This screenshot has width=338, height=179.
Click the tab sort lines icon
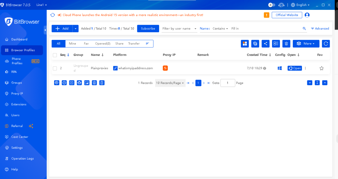[148, 44]
